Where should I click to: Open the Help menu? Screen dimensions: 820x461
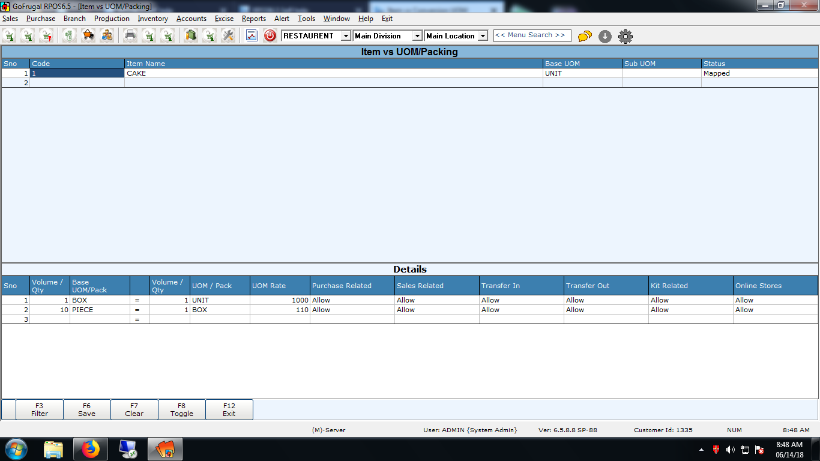366,19
